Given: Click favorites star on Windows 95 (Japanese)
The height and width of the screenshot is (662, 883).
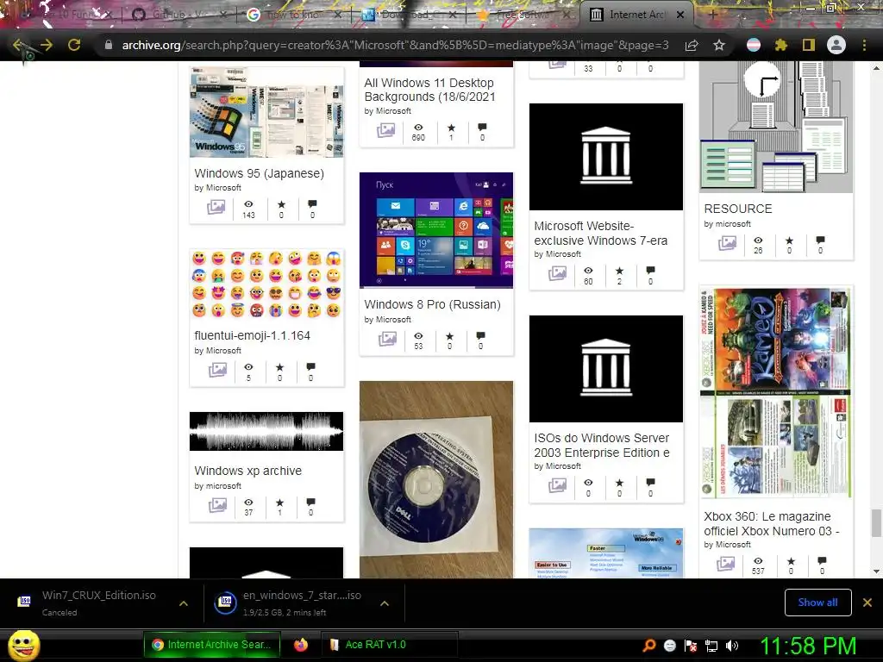Looking at the screenshot, I should click(281, 204).
